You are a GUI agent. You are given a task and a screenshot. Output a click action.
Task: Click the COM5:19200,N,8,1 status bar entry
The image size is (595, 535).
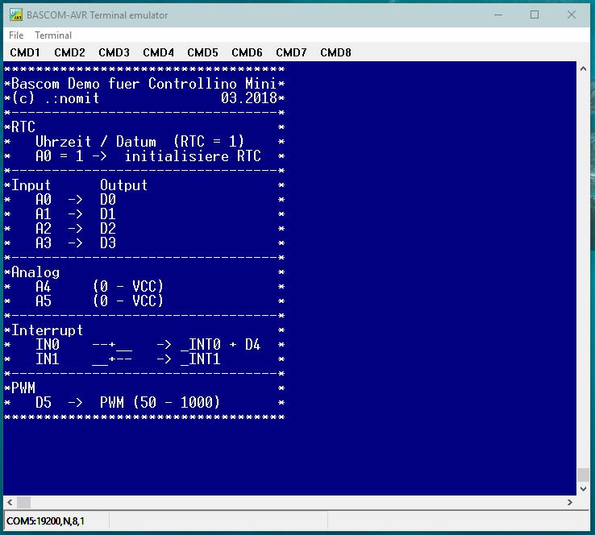tap(45, 521)
